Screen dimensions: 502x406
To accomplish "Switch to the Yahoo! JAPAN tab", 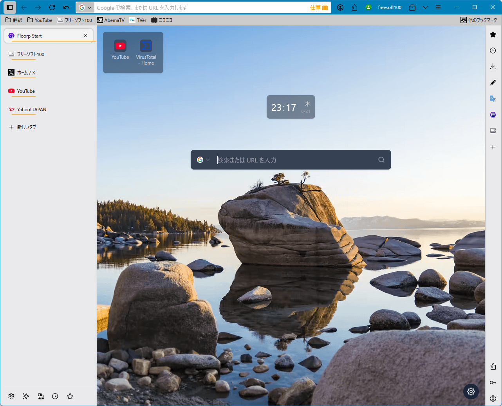I will point(48,109).
